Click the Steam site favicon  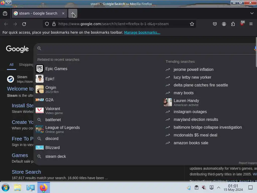coord(11,79)
